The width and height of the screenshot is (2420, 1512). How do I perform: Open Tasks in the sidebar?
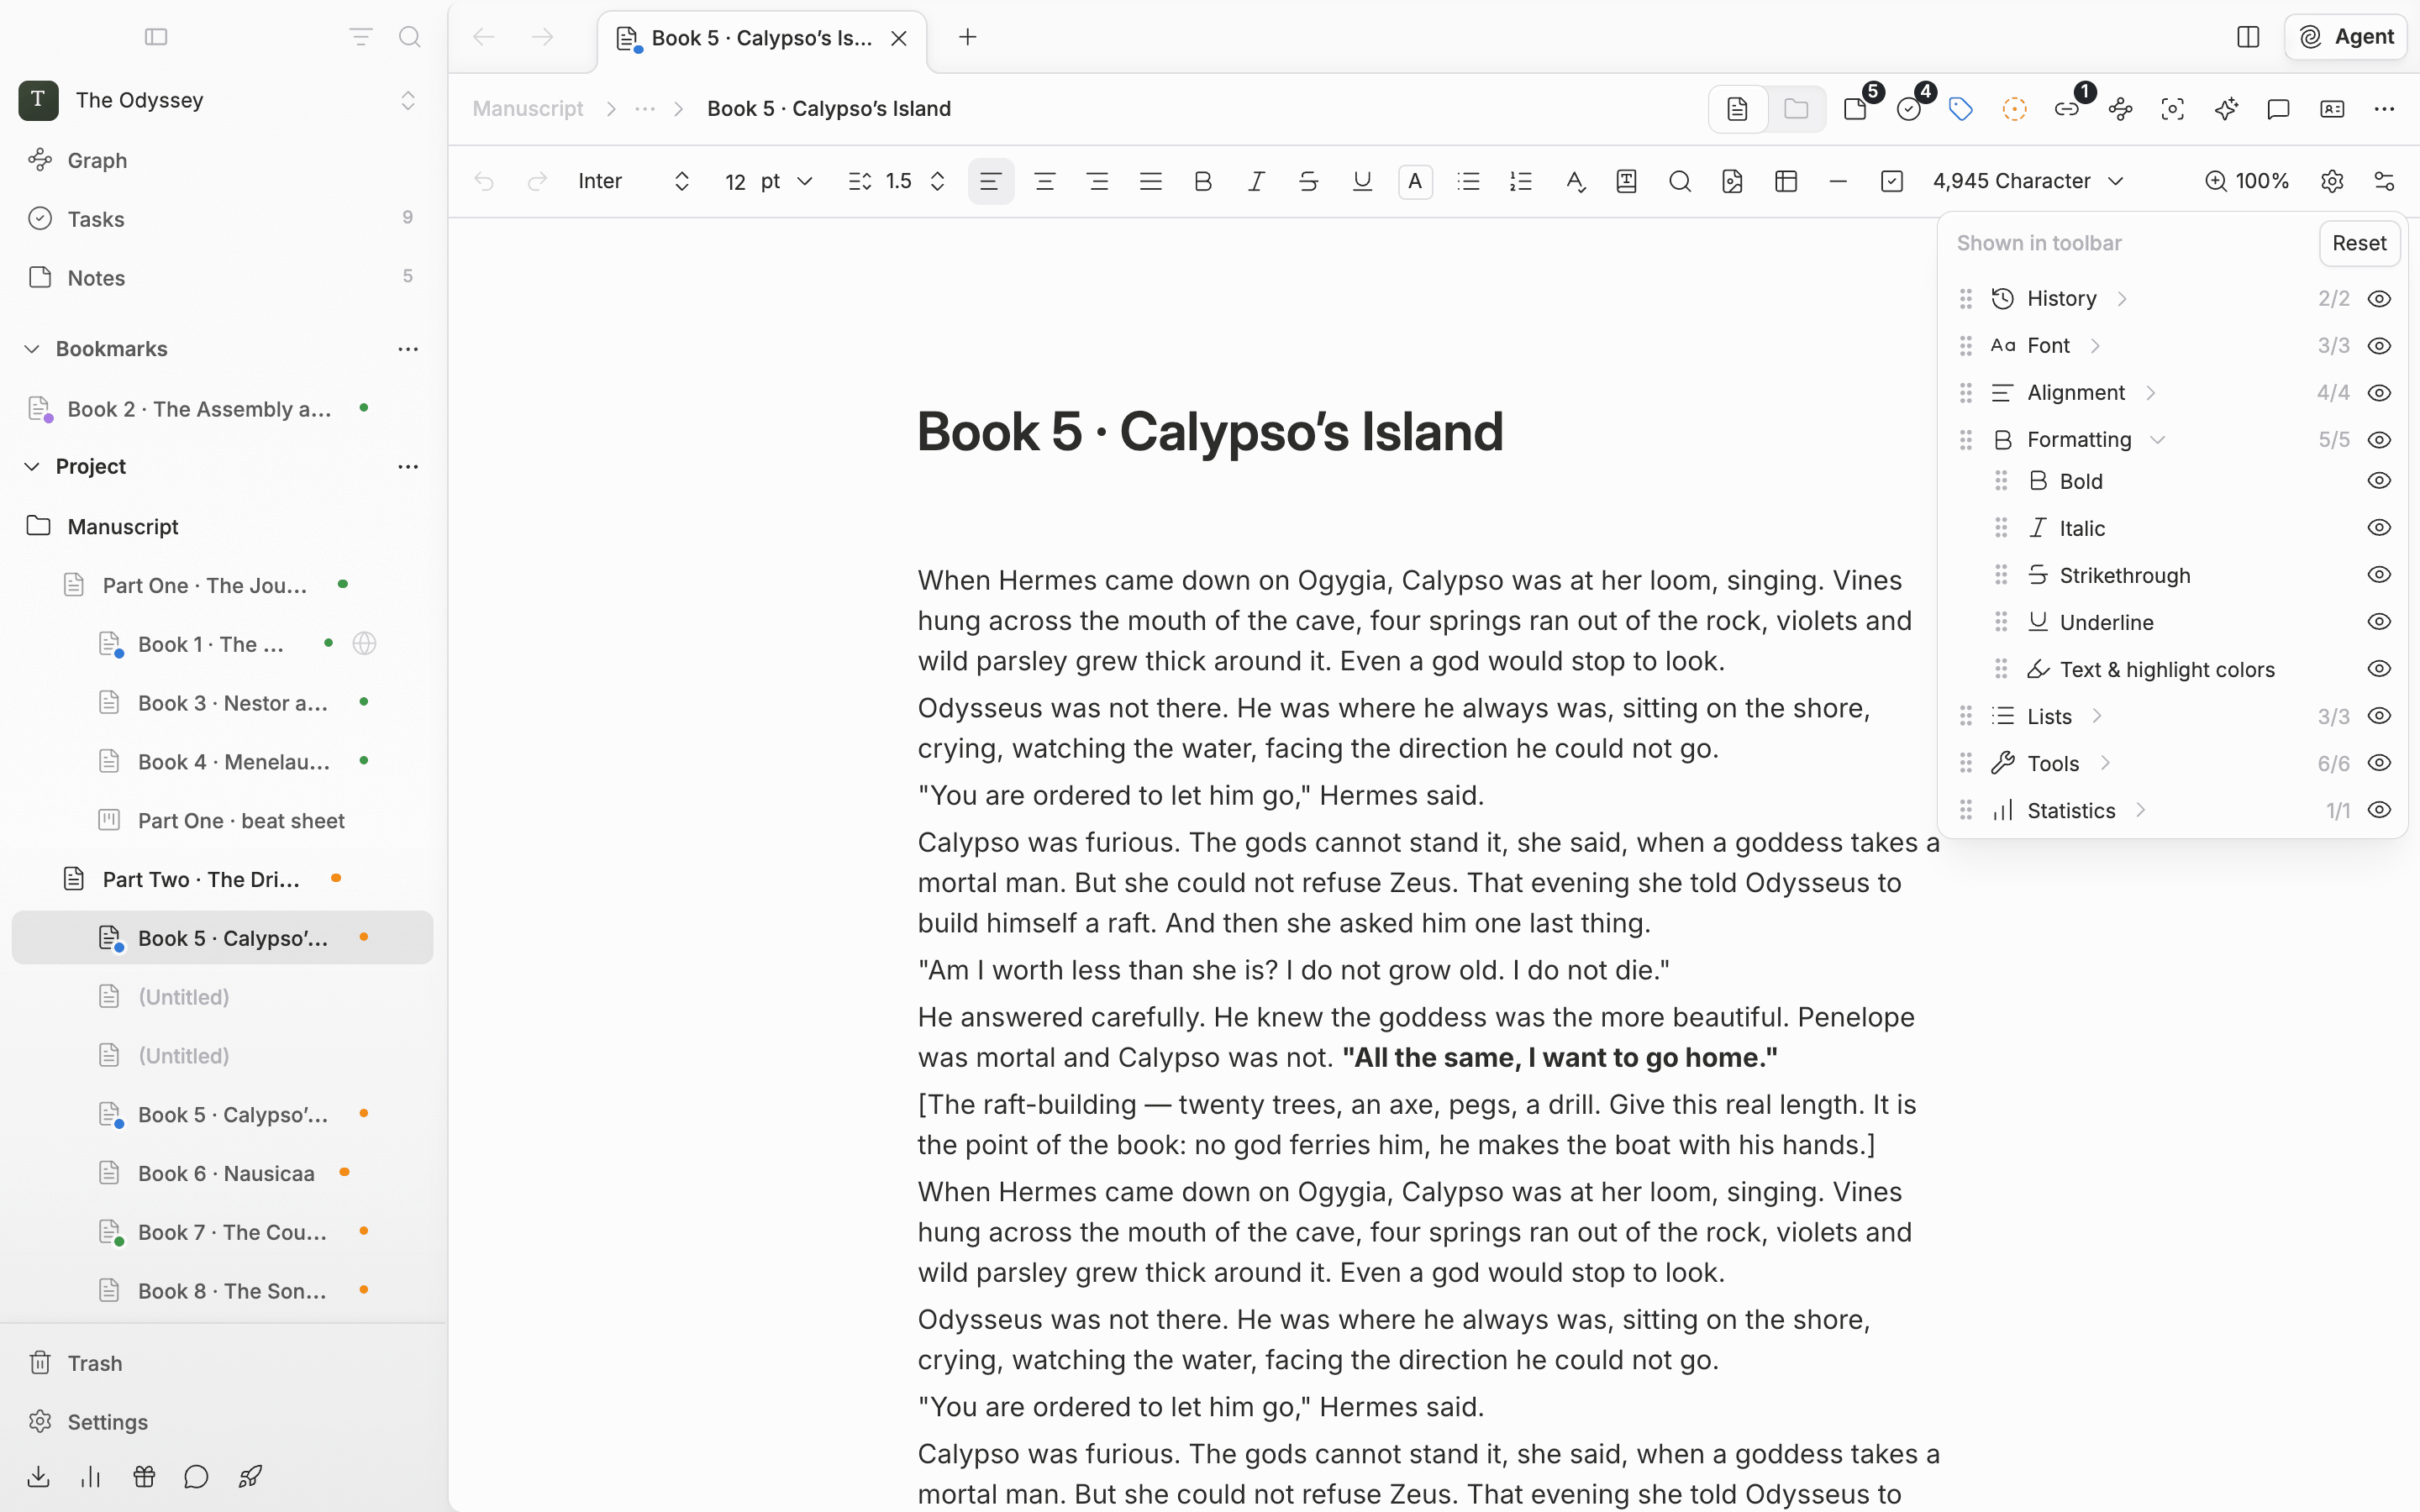(222, 219)
